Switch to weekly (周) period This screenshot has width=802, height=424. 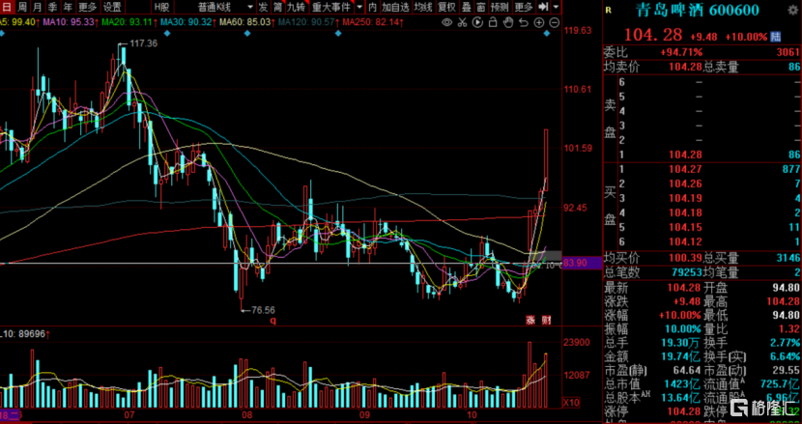coord(22,7)
